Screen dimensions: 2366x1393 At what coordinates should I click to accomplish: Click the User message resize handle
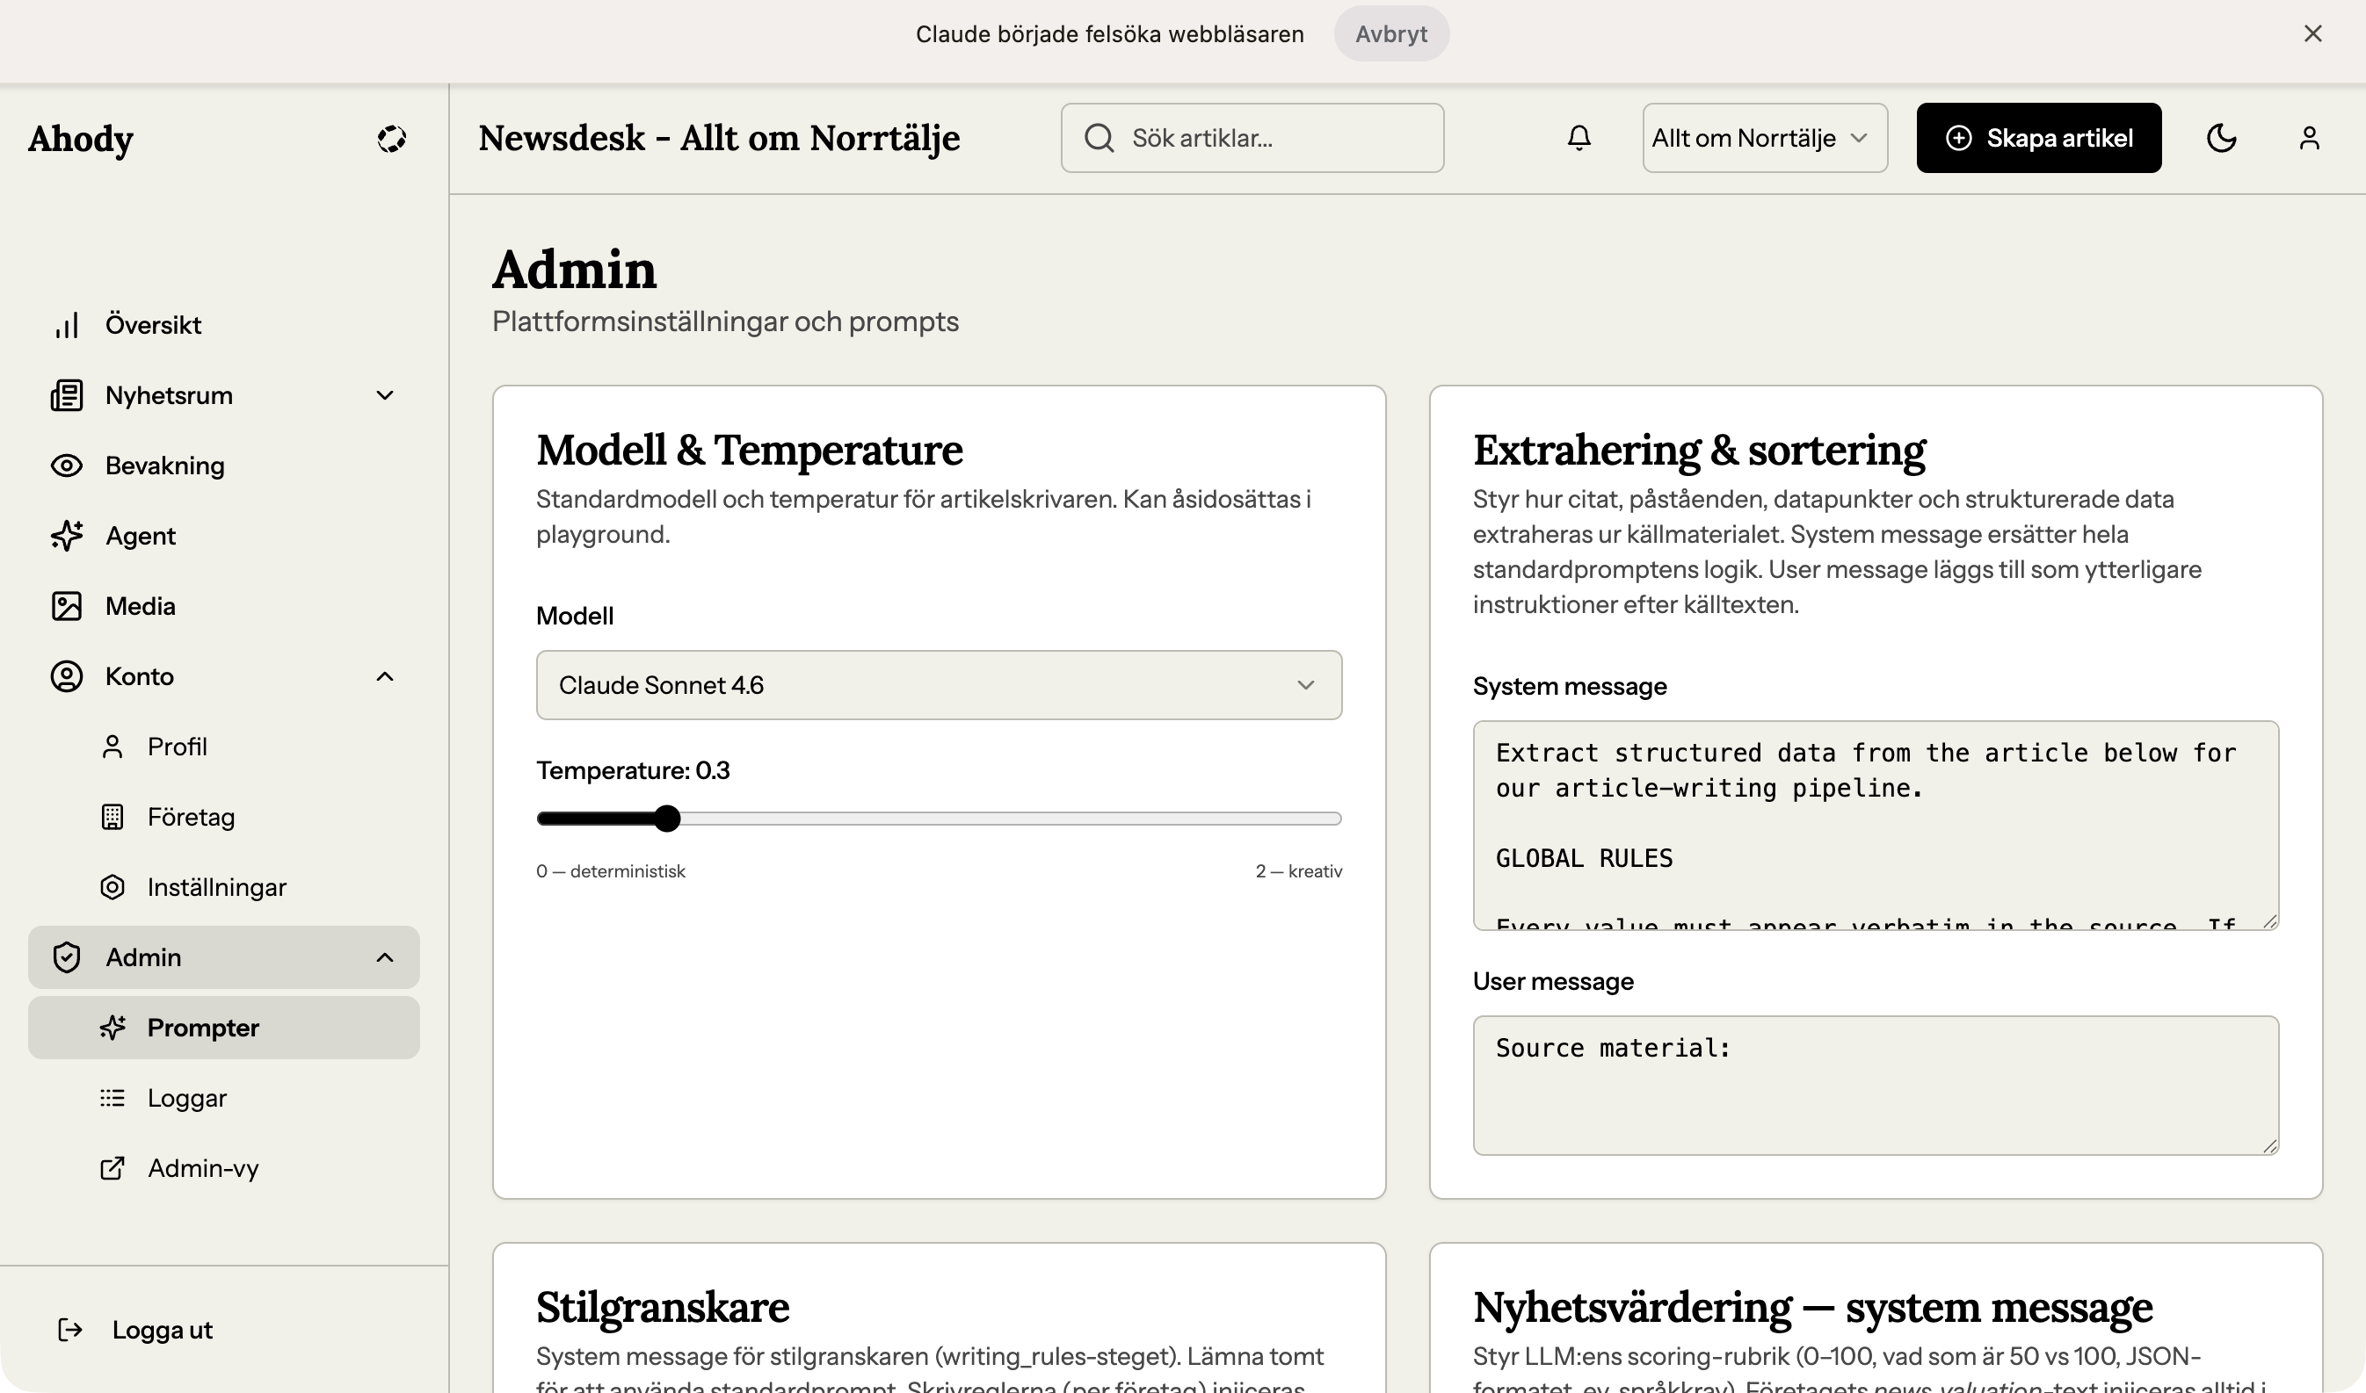2270,1145
